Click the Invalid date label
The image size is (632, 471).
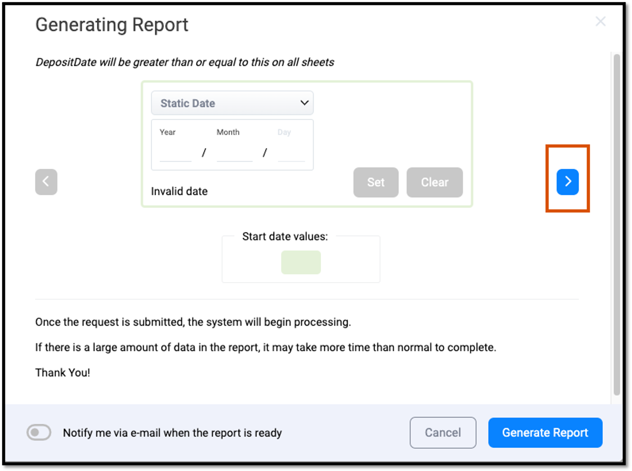[x=179, y=191]
